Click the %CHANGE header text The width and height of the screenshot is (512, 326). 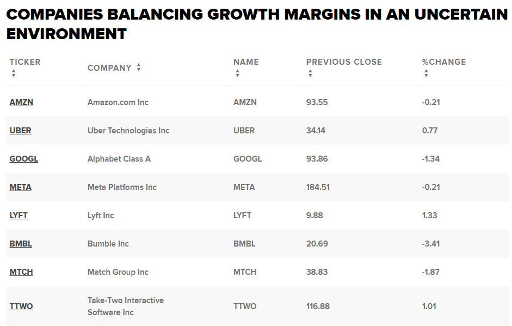444,62
